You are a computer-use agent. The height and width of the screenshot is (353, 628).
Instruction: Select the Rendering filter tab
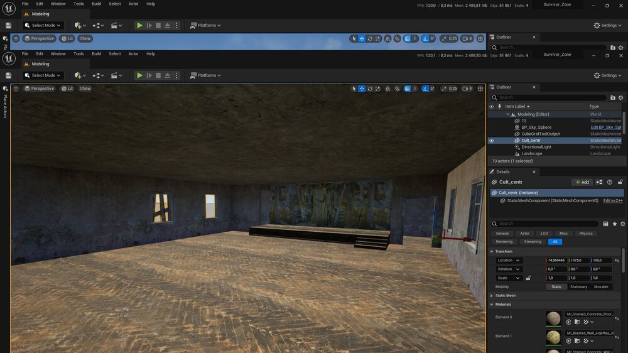pyautogui.click(x=504, y=241)
